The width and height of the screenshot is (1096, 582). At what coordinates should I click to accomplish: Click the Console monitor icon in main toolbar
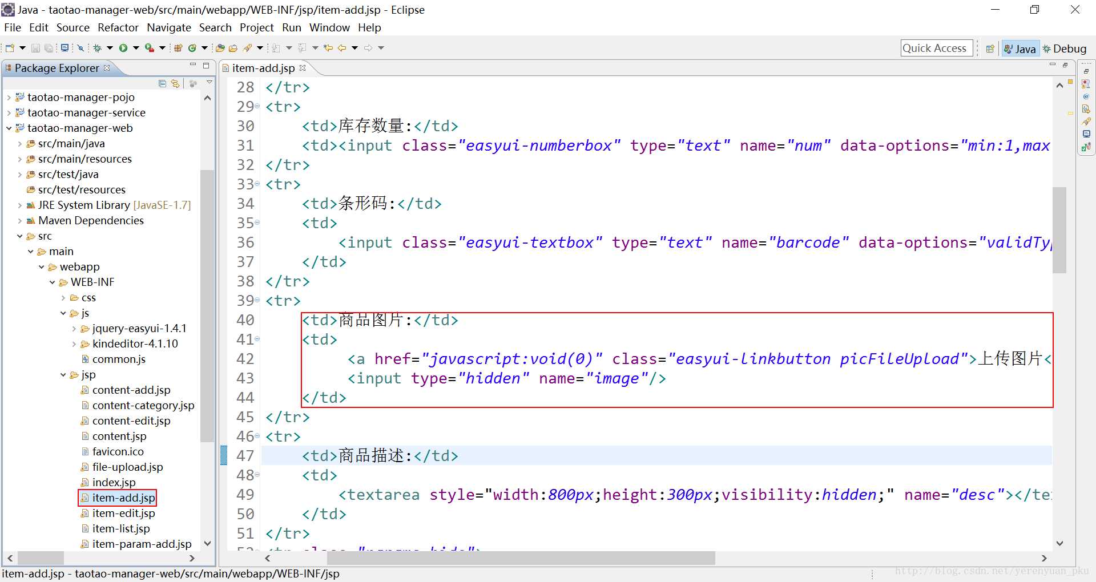tap(65, 48)
